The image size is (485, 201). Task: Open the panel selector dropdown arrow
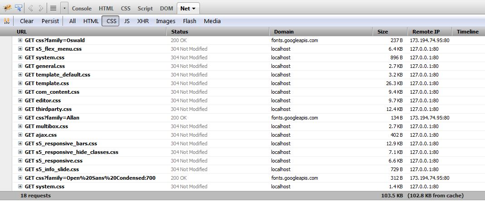point(64,8)
